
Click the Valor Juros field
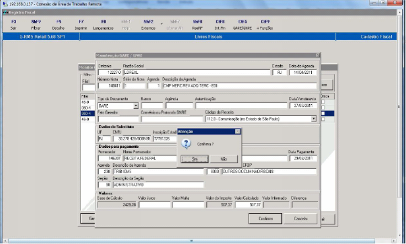(x=154, y=205)
